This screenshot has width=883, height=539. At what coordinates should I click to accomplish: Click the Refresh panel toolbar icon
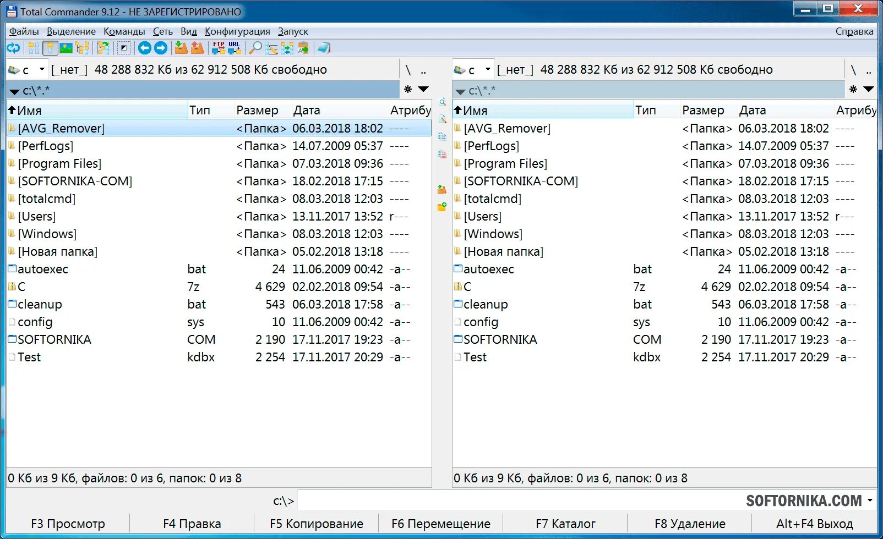pos(13,48)
